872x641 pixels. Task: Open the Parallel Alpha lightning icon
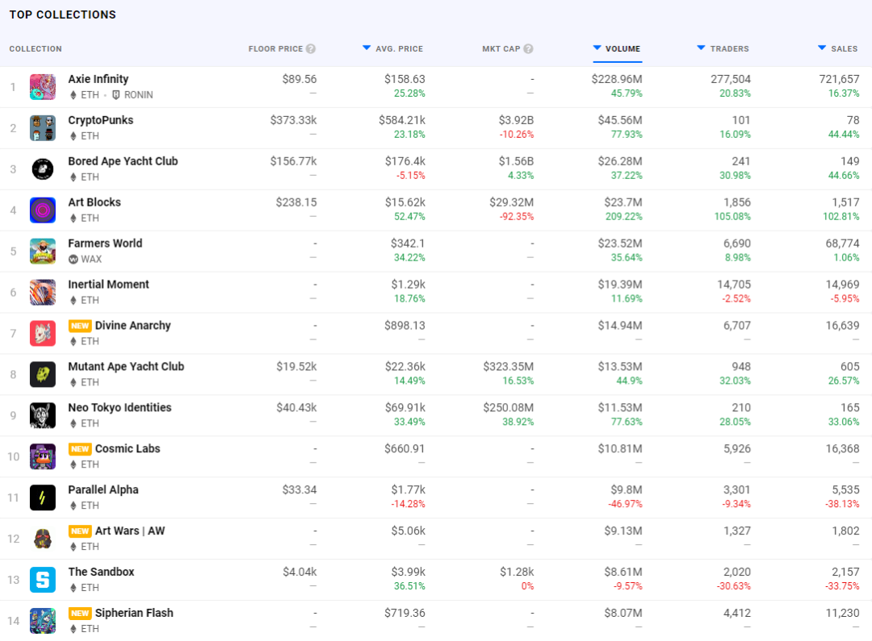(x=43, y=498)
